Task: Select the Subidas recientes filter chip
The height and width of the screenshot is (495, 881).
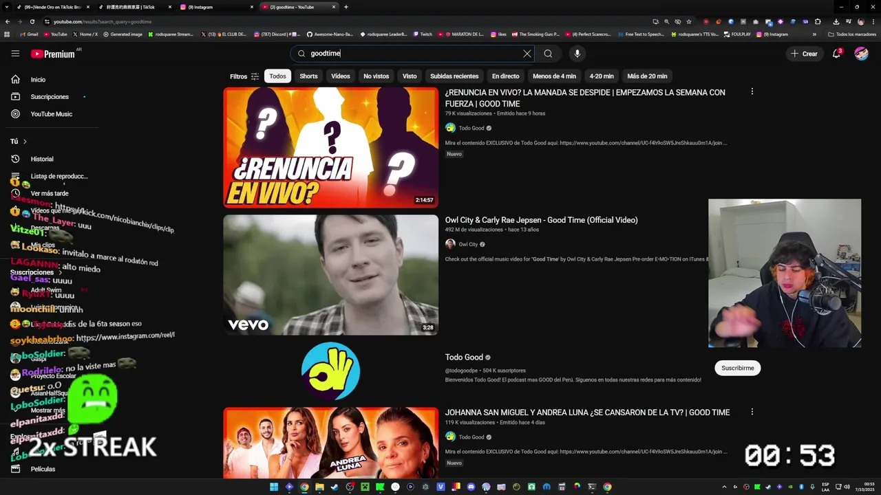Action: click(x=454, y=76)
